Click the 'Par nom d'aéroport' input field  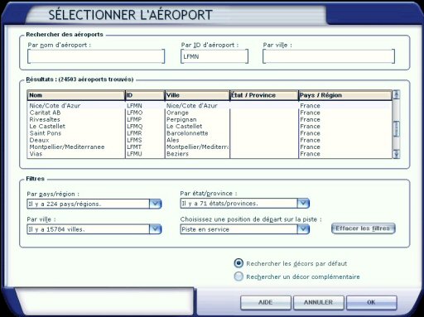pos(96,56)
